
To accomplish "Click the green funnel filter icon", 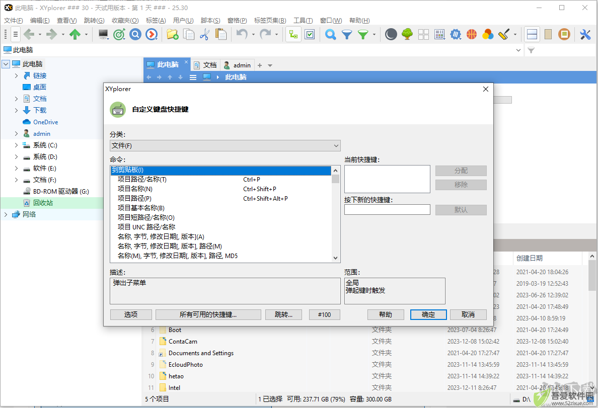I will coord(363,35).
